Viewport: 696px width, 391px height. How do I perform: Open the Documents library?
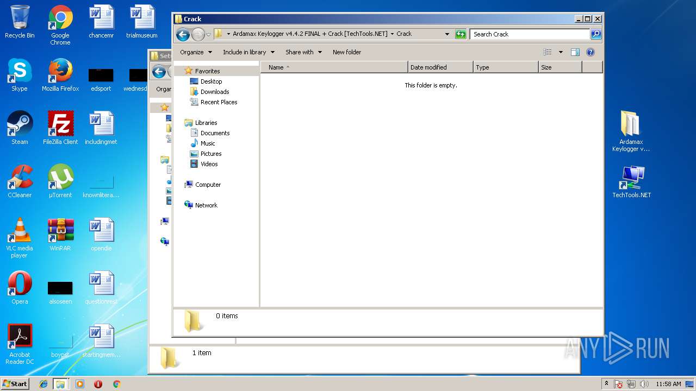[215, 133]
